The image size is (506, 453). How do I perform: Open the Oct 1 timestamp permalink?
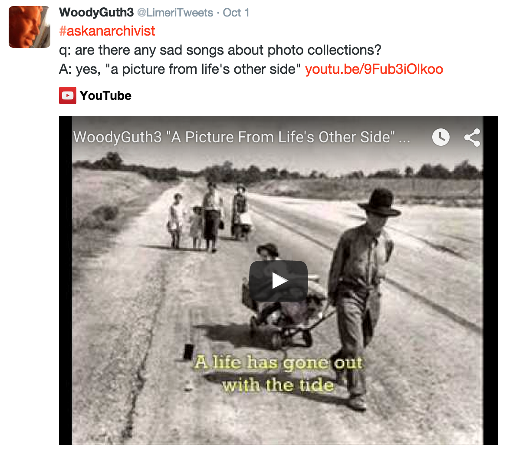click(236, 13)
